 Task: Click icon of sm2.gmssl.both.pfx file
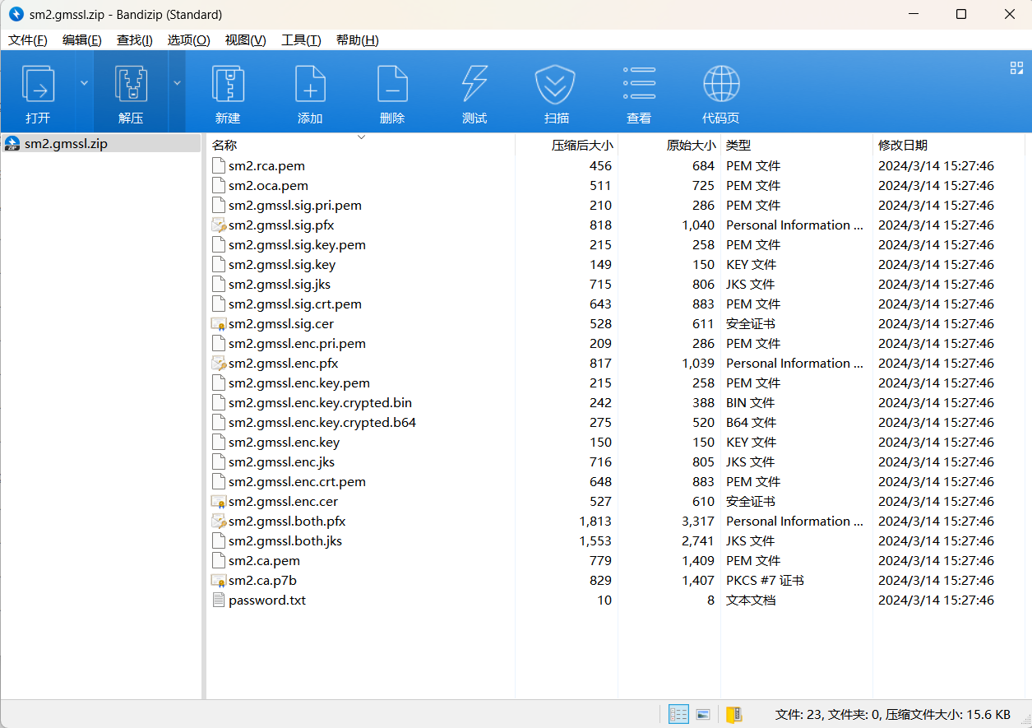tap(218, 521)
